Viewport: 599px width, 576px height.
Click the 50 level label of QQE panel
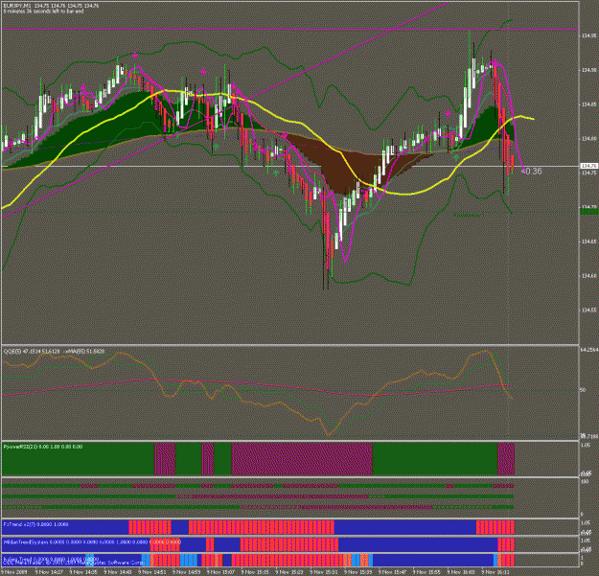pyautogui.click(x=583, y=390)
